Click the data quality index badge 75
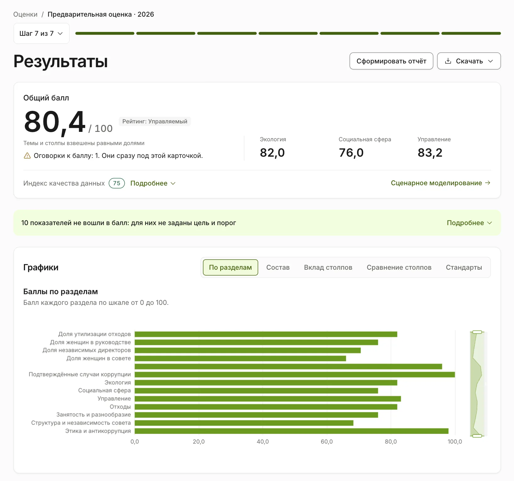Screen dimensions: 514x481 (x=117, y=183)
